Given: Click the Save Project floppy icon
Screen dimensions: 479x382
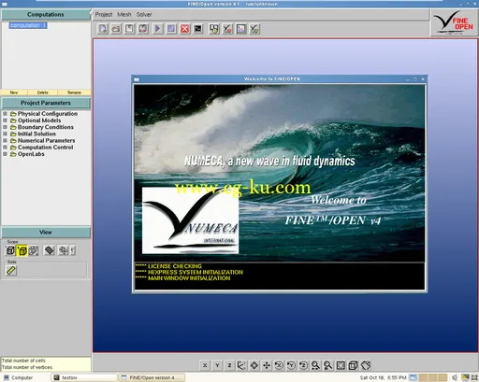Looking at the screenshot, I should [x=129, y=29].
